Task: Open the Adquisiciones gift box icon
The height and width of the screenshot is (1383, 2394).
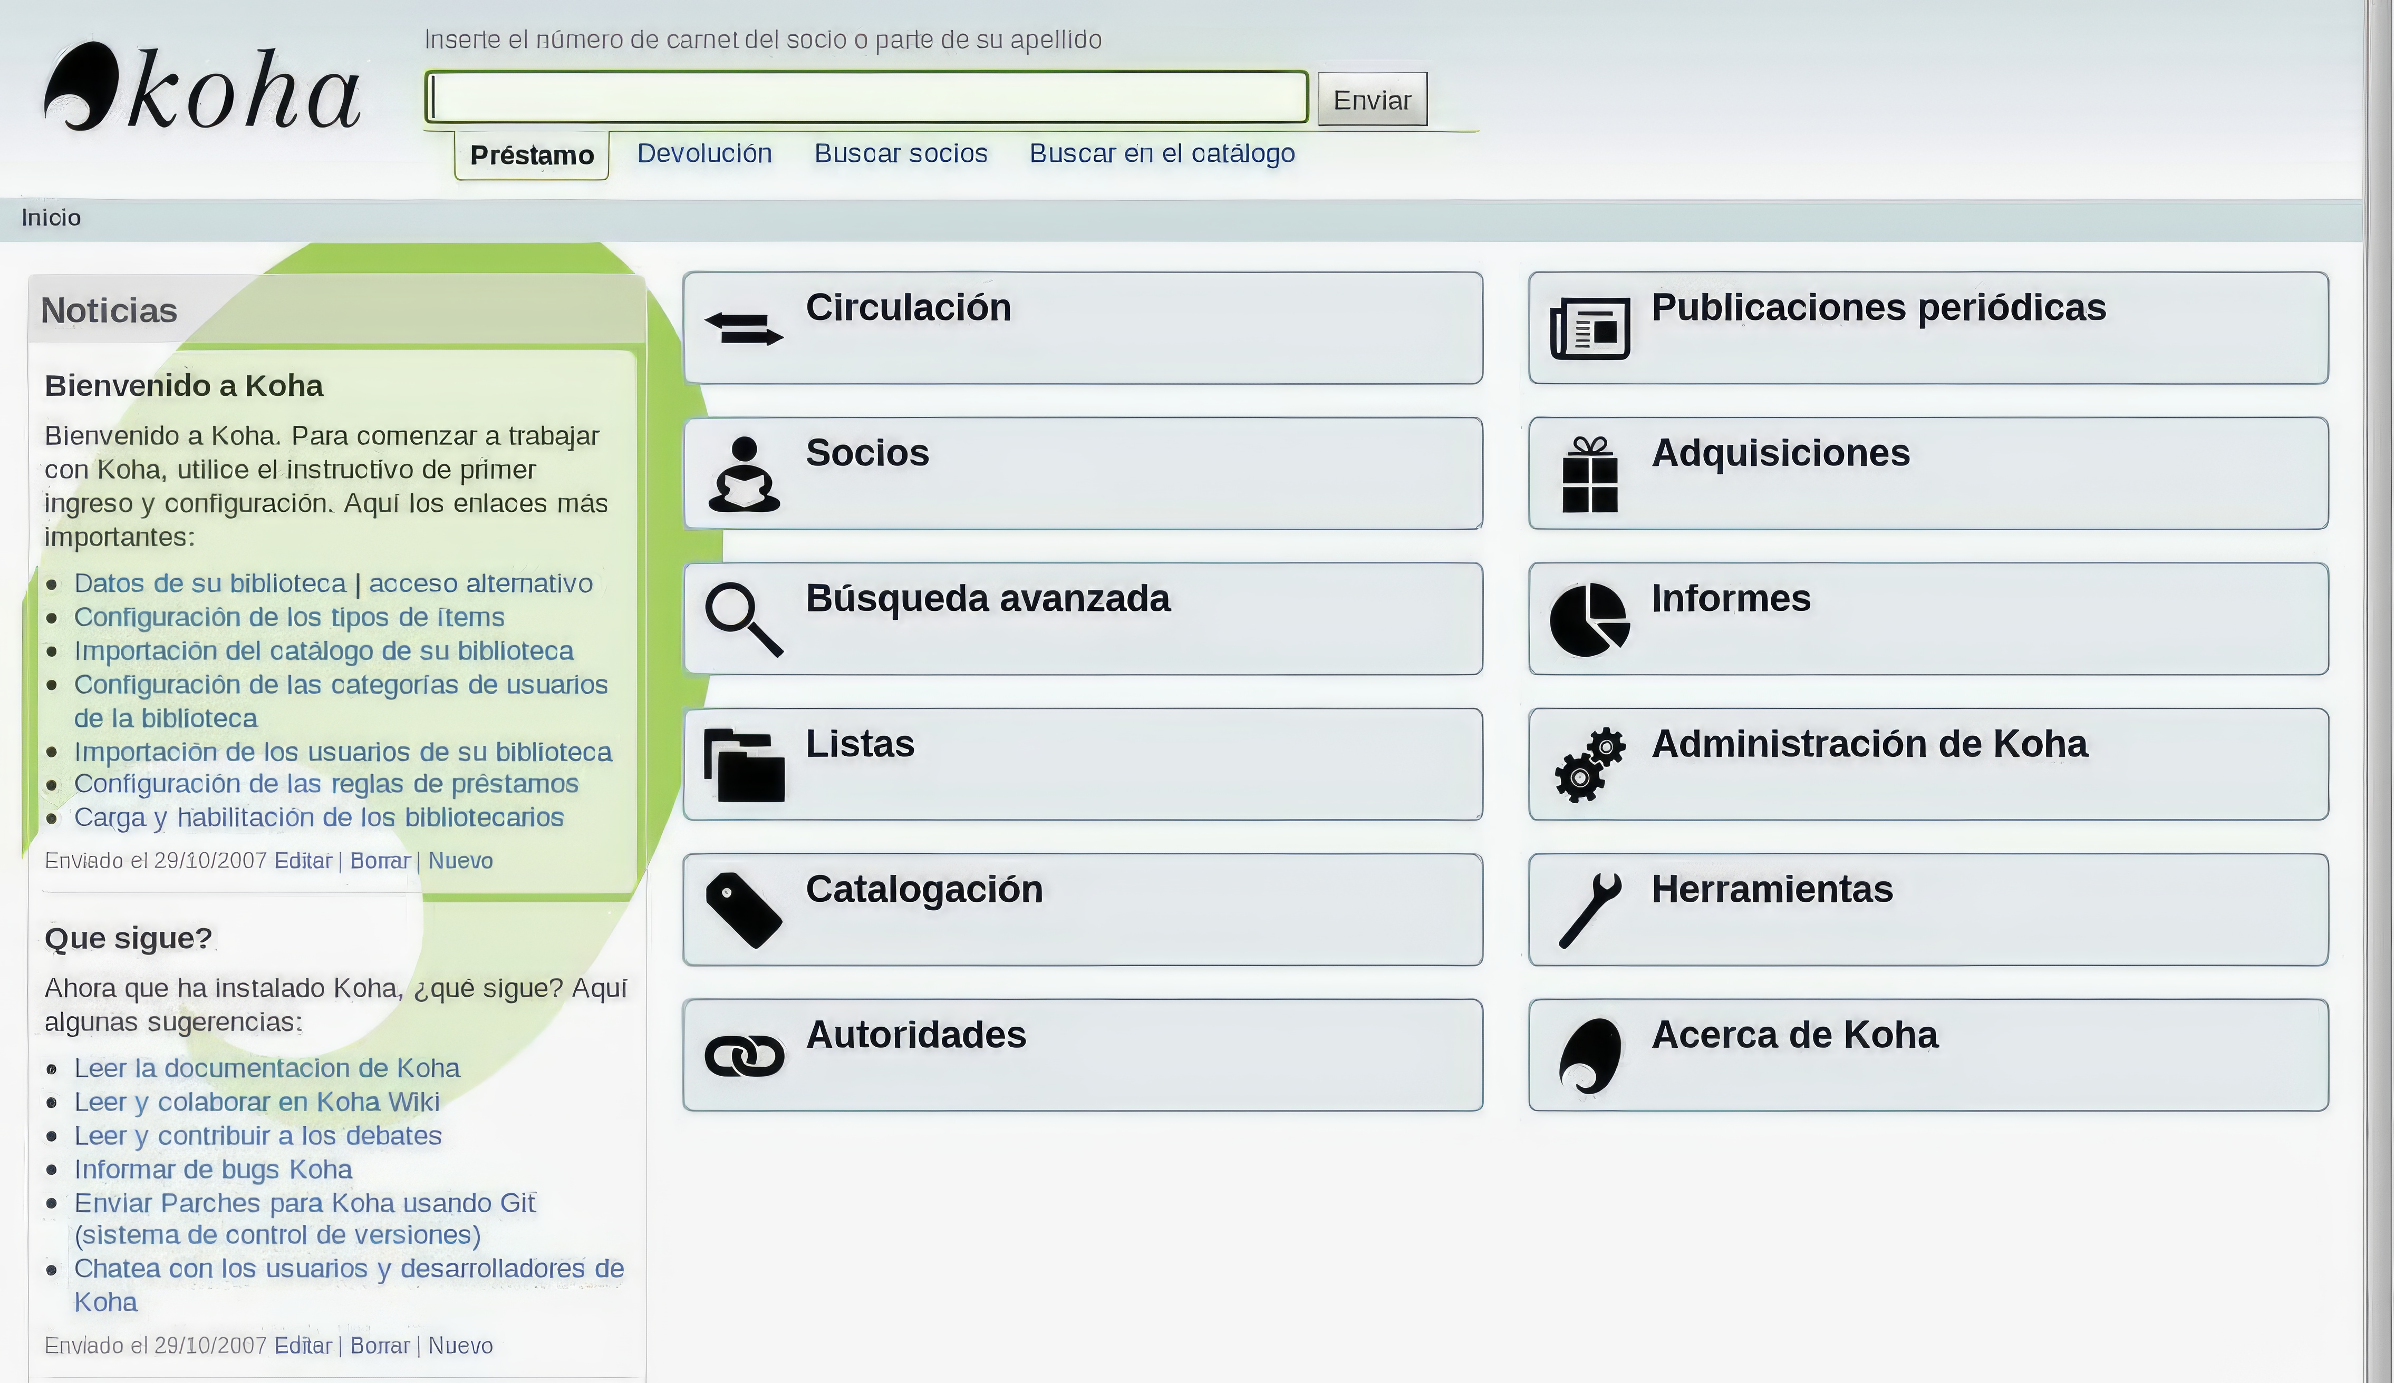Action: pyautogui.click(x=1589, y=474)
